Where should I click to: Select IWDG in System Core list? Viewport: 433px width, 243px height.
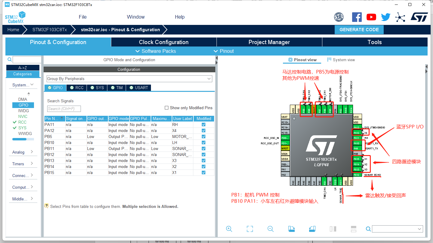[23, 111]
